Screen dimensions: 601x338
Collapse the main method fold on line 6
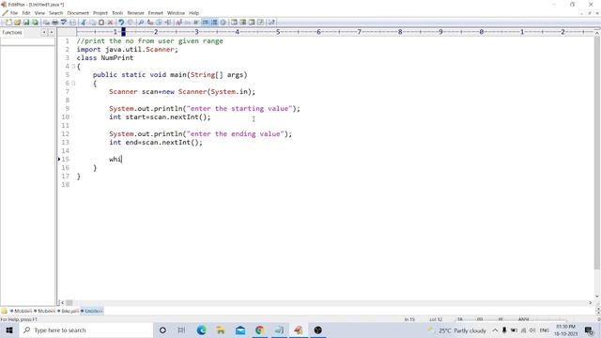(73, 84)
